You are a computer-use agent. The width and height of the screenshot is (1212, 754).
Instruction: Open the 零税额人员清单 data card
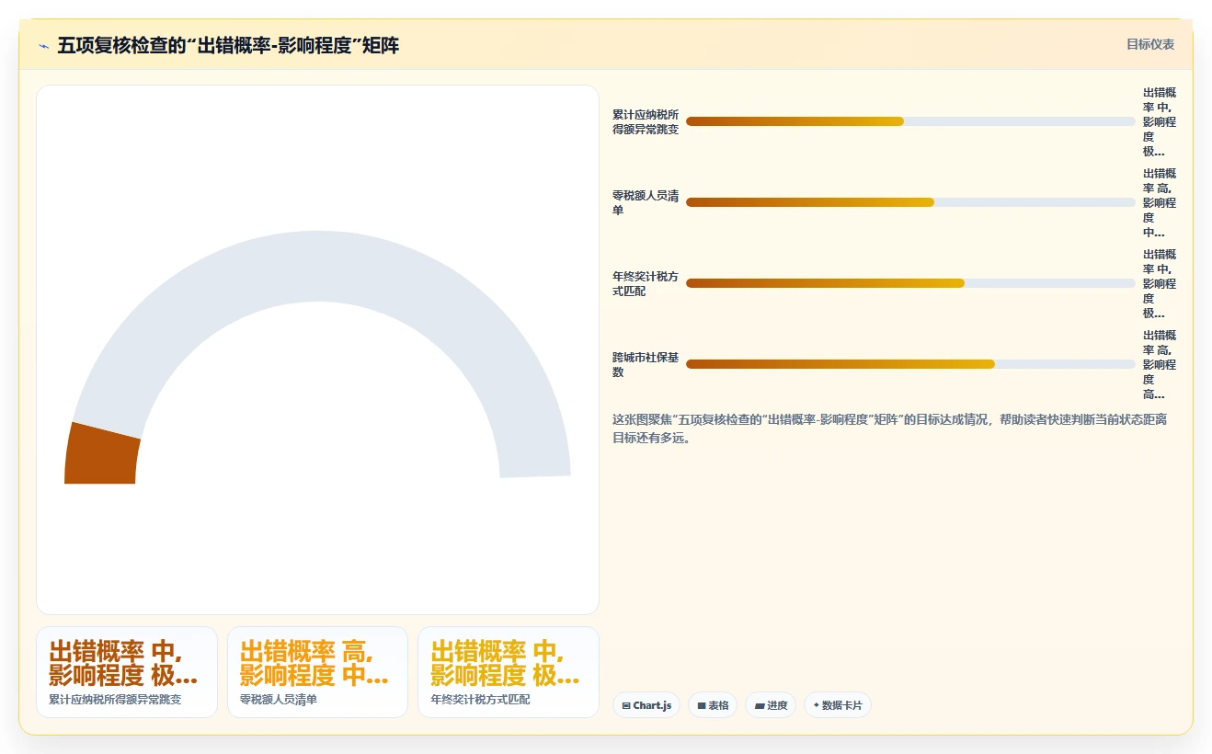coord(317,672)
